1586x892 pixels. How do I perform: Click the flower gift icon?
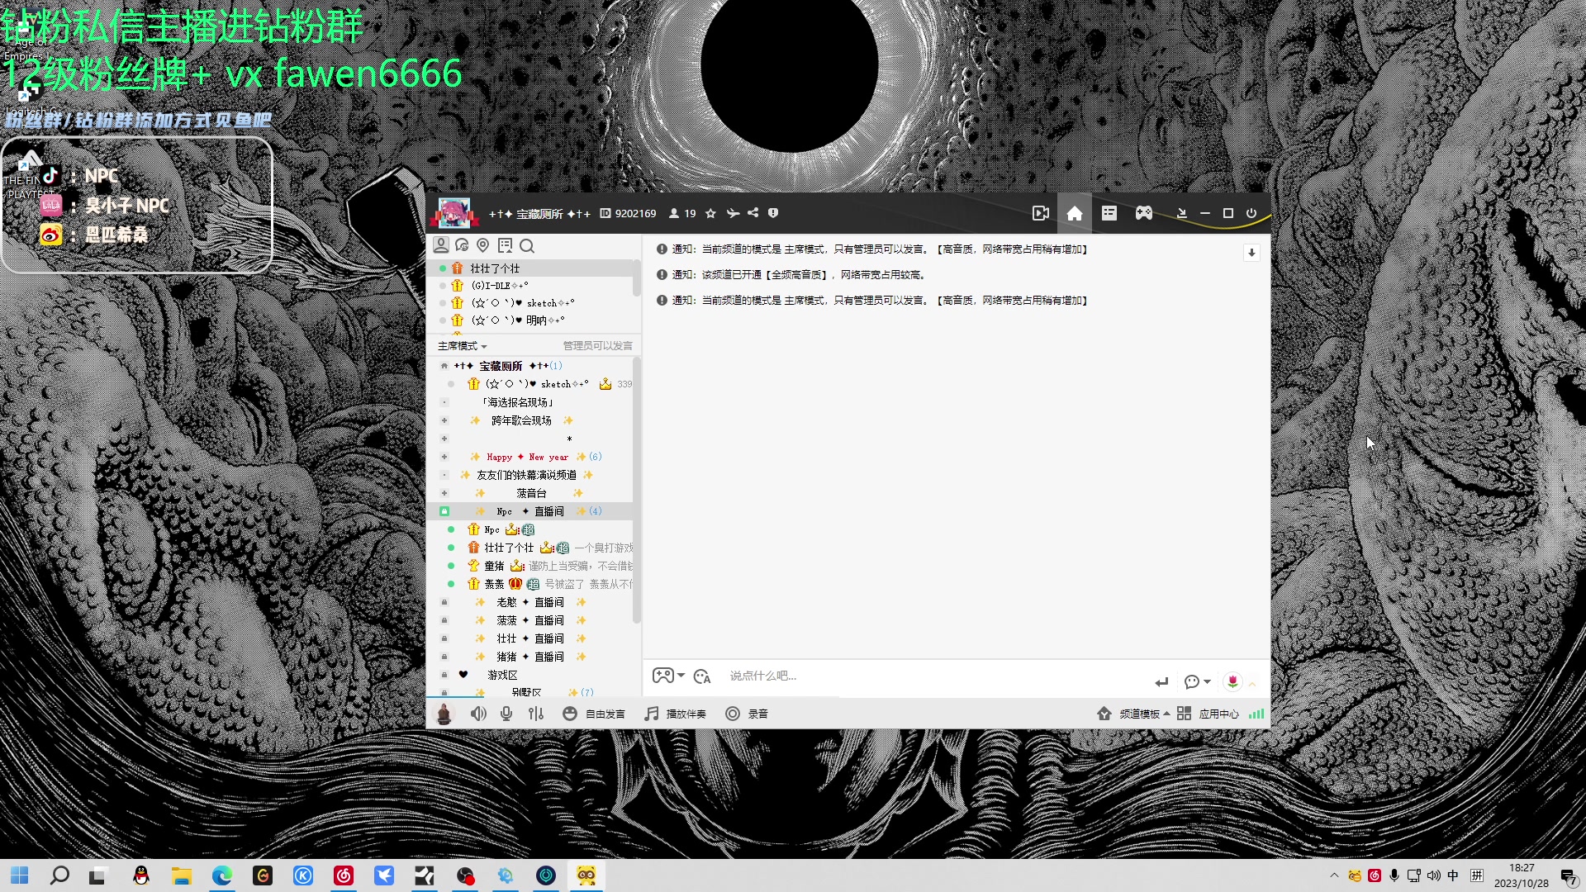(1232, 681)
